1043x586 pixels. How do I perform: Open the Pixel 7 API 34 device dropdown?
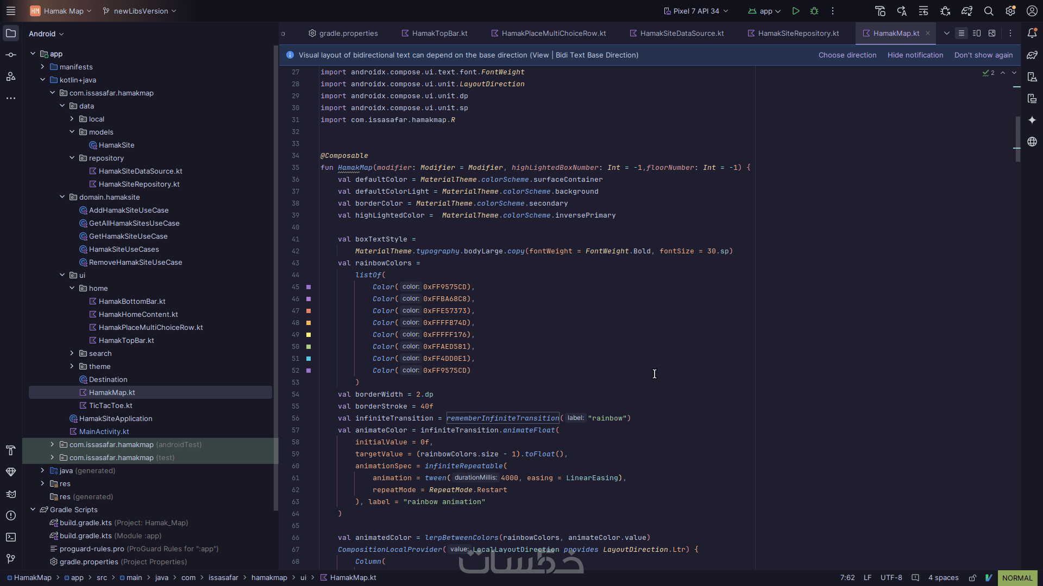coord(696,11)
